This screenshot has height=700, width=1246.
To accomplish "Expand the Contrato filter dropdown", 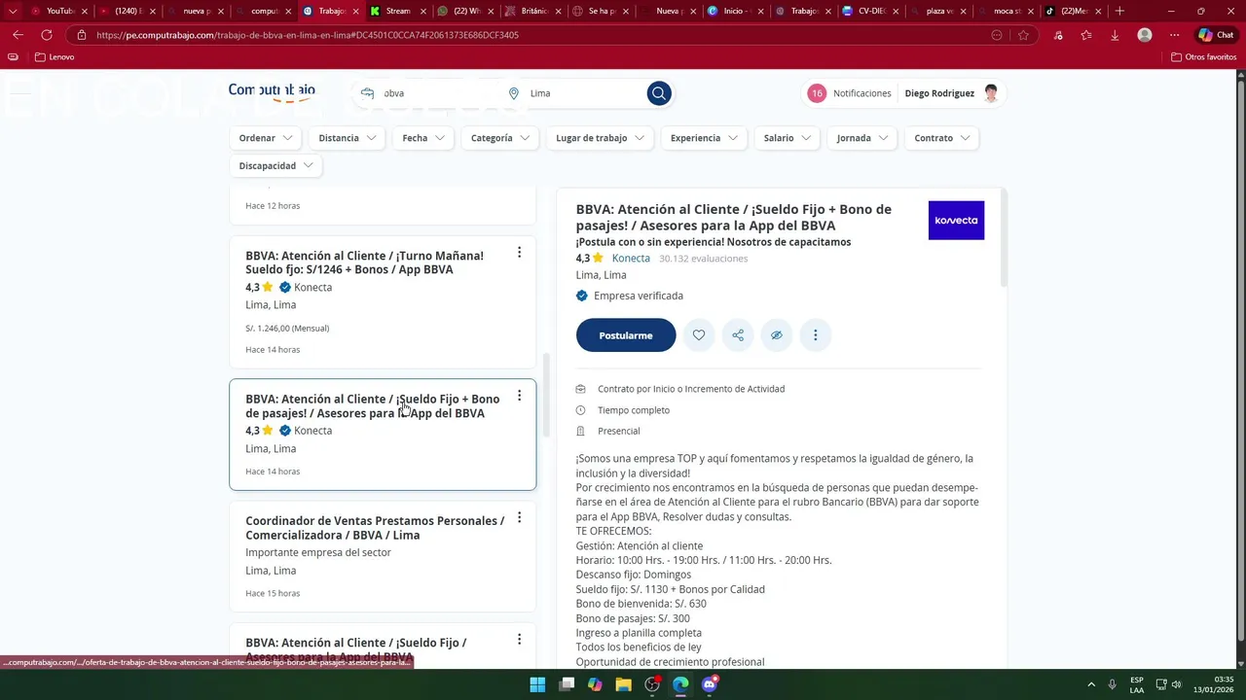I will [942, 138].
